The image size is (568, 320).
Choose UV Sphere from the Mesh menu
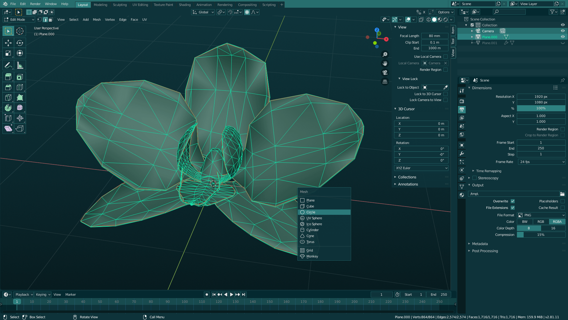click(x=314, y=218)
